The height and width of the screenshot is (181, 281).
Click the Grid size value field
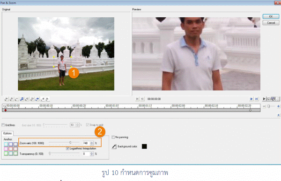pyautogui.click(x=73, y=125)
